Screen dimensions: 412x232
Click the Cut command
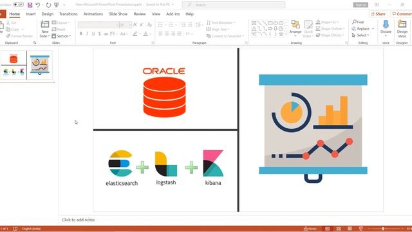[x=12, y=23]
